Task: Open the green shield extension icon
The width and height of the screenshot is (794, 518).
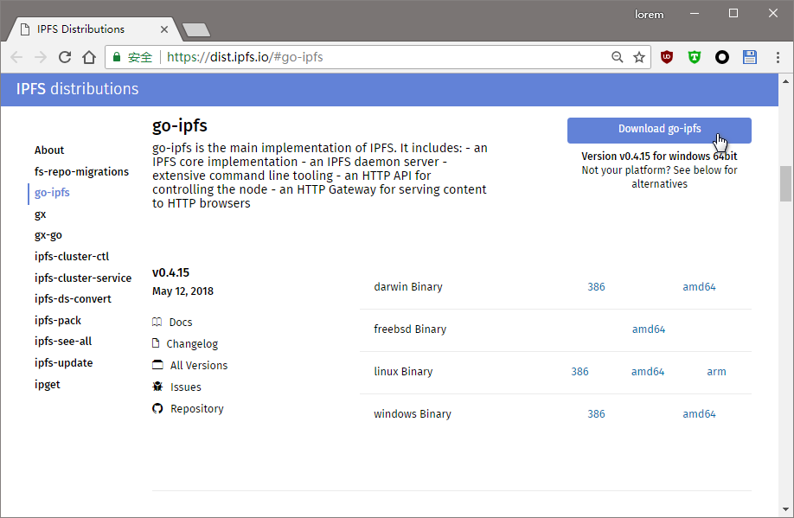Action: click(695, 57)
